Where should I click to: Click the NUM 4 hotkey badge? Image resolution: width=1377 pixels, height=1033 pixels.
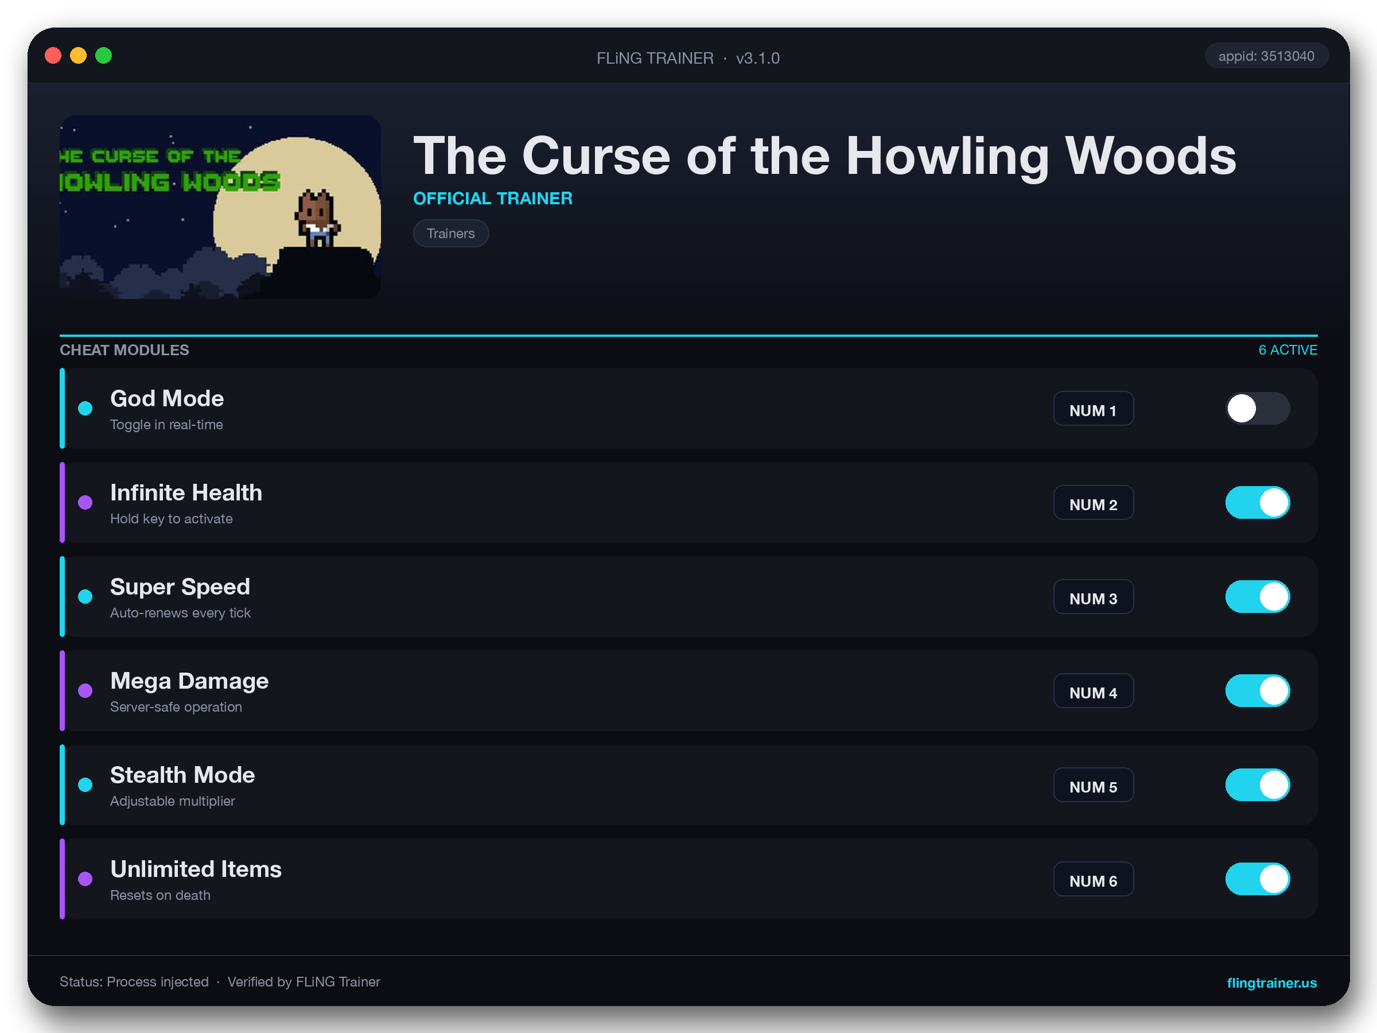click(x=1093, y=690)
